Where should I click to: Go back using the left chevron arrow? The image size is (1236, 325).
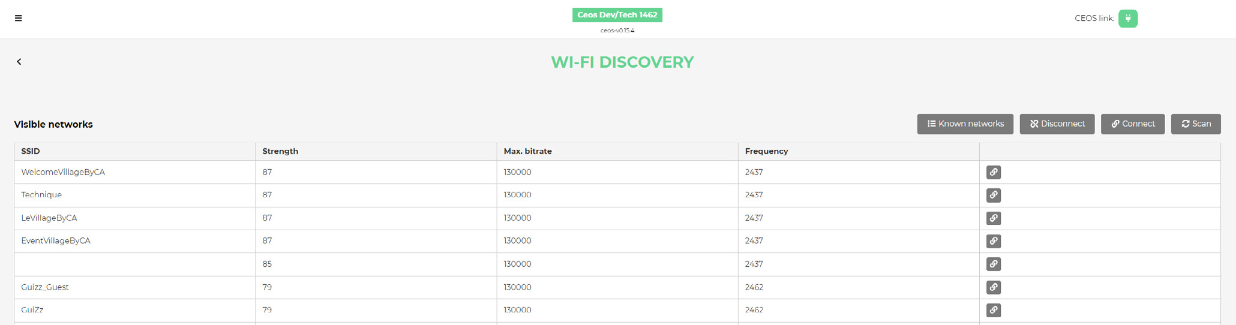19,62
